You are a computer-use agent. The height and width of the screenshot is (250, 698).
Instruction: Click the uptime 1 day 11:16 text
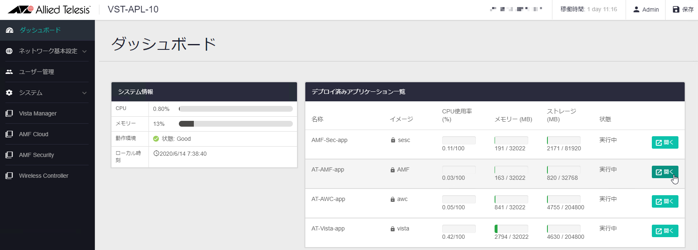602,10
